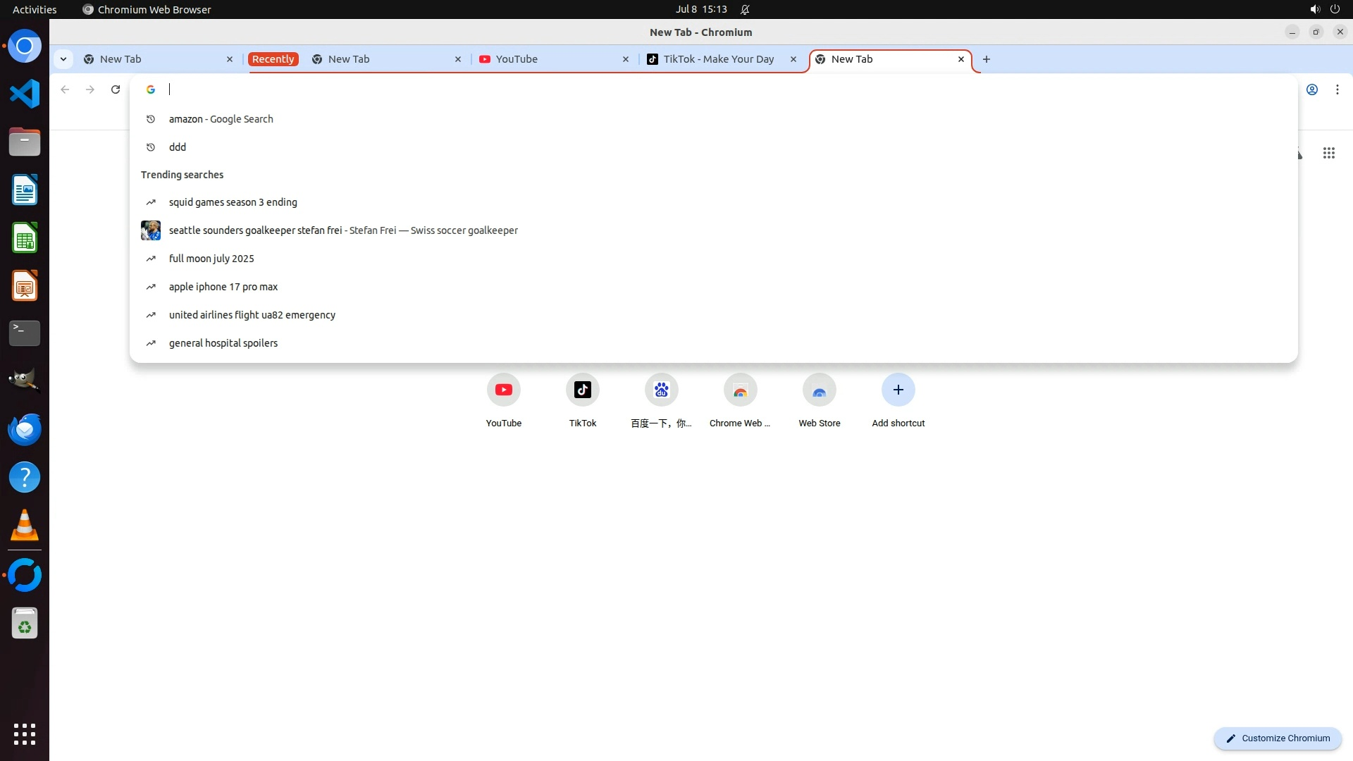
Task: Open the profile avatar menu
Action: tap(1311, 89)
